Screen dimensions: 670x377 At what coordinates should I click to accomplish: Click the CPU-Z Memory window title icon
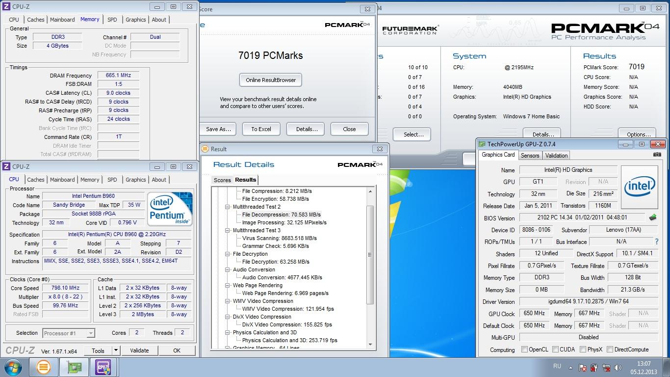(6, 6)
